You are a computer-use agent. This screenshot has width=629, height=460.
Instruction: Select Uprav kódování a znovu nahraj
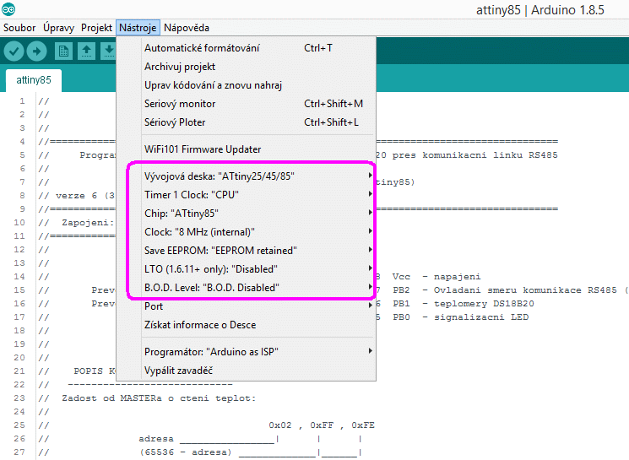[x=246, y=85]
